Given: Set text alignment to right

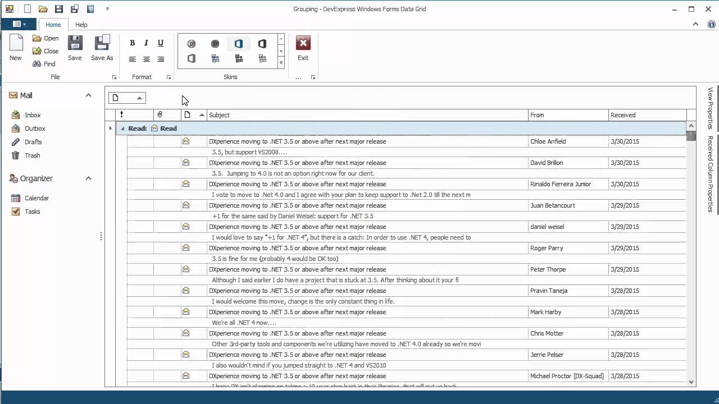Looking at the screenshot, I should (x=161, y=59).
